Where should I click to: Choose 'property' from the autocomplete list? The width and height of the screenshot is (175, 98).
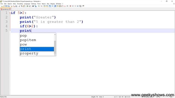(37, 53)
